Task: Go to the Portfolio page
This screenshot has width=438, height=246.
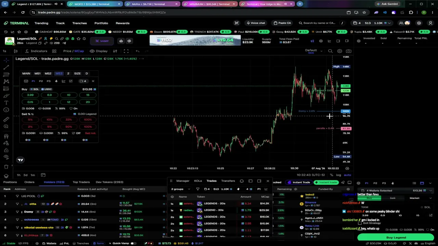Action: (x=101, y=23)
